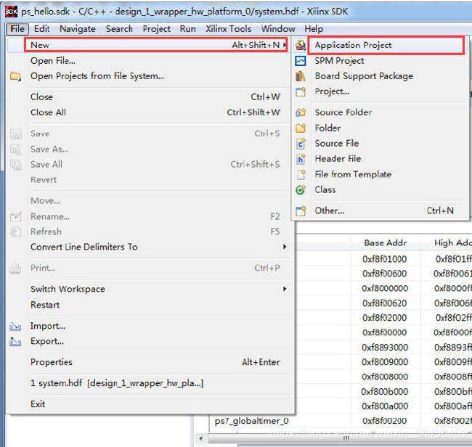472x447 pixels.
Task: Click the Board Support Package books icon
Action: pyautogui.click(x=301, y=76)
